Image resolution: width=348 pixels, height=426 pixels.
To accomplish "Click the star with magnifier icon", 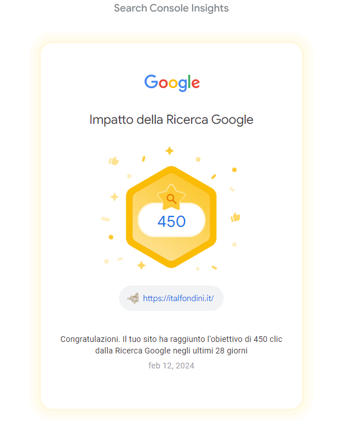I will pyautogui.click(x=171, y=197).
